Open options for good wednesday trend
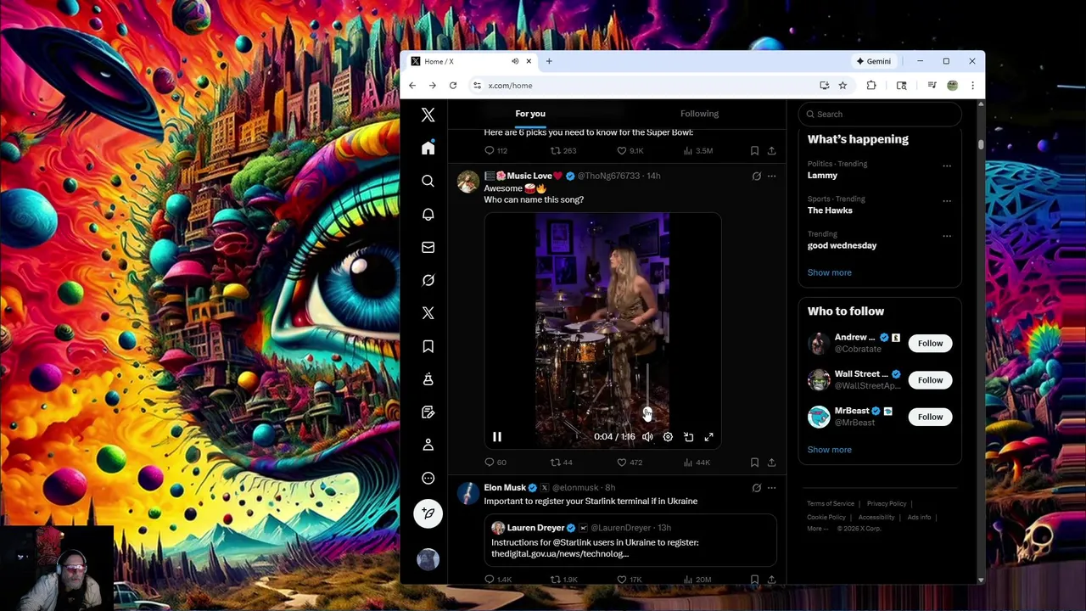The image size is (1086, 611). point(947,236)
